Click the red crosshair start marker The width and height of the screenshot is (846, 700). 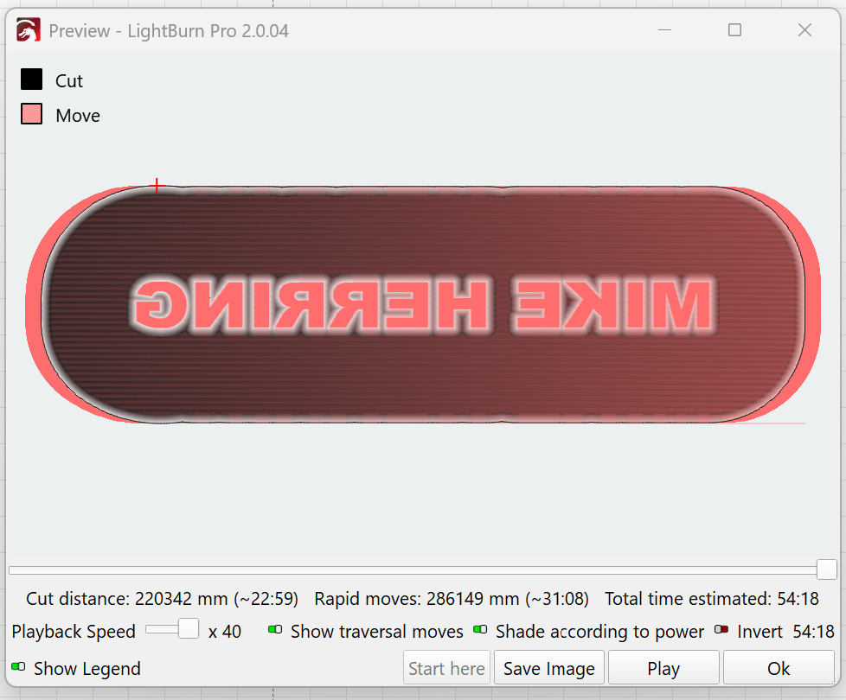[157, 186]
